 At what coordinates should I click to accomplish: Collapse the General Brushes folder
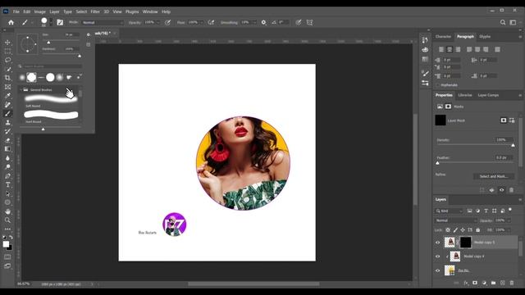(21, 90)
